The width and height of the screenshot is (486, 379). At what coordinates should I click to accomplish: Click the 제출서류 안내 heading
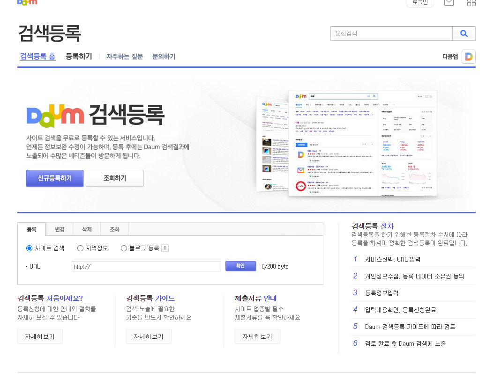(x=256, y=298)
